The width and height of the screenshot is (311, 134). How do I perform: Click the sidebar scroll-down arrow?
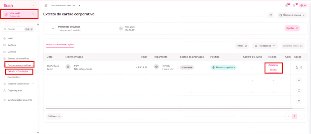(x=38, y=133)
